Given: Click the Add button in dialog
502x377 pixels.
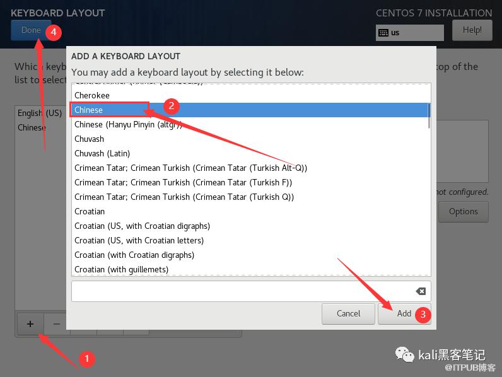Looking at the screenshot, I should (x=404, y=313).
